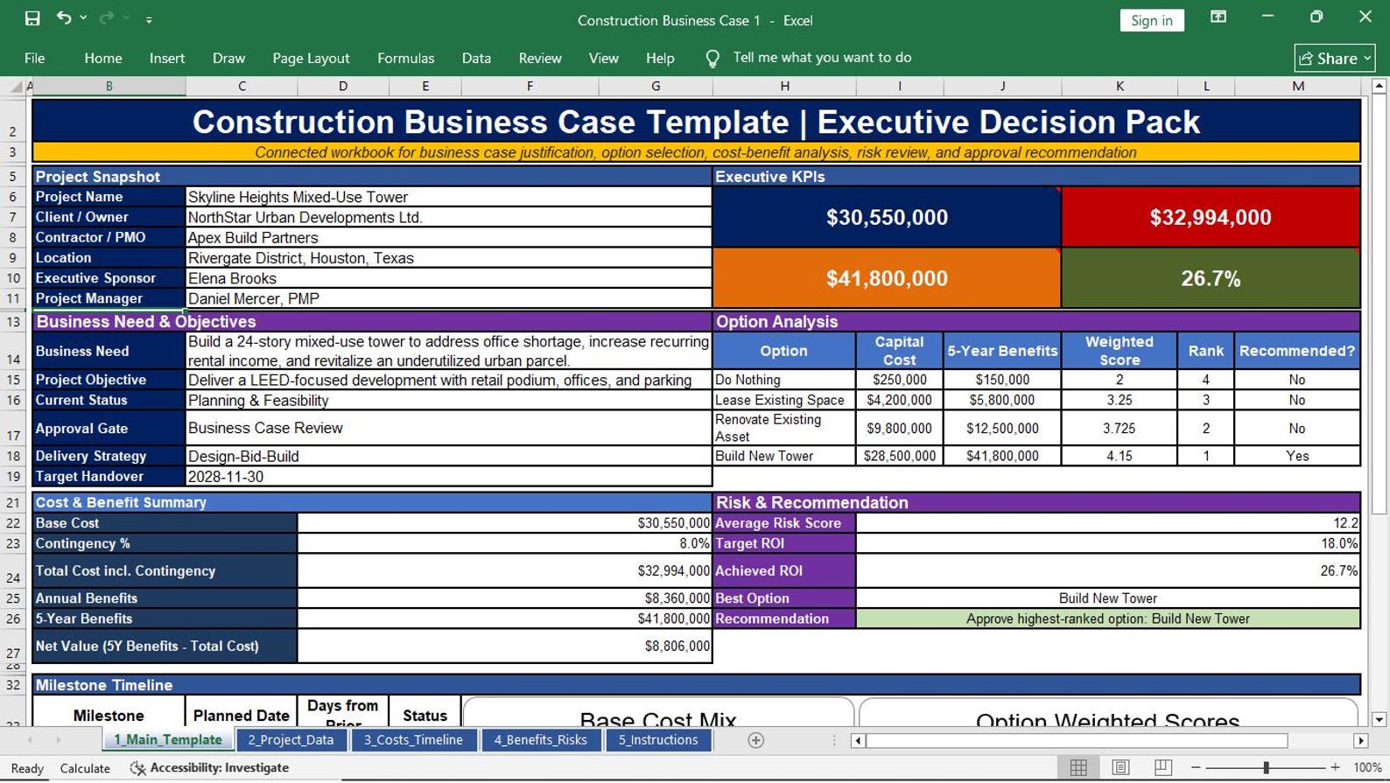Image resolution: width=1390 pixels, height=783 pixels.
Task: Open the View ribbon tab
Action: point(603,59)
